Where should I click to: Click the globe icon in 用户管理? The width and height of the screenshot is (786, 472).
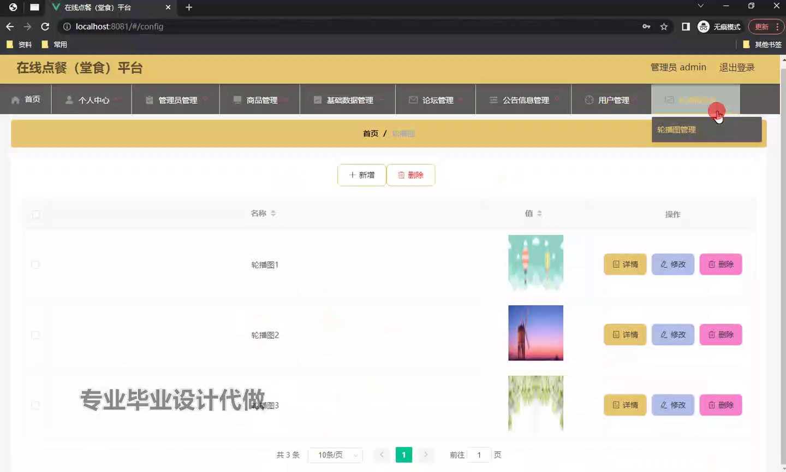pyautogui.click(x=589, y=100)
